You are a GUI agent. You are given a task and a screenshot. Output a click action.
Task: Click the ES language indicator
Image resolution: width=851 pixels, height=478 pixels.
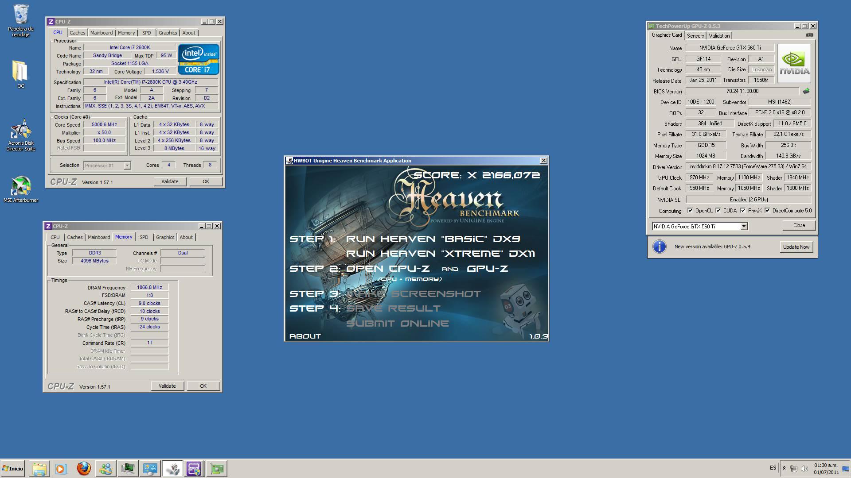(773, 468)
